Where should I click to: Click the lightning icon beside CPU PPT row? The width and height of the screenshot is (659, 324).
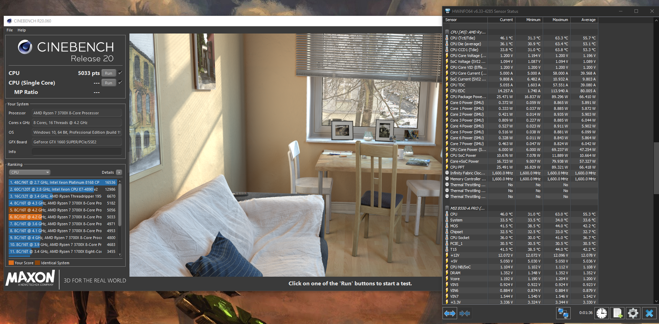coord(447,167)
